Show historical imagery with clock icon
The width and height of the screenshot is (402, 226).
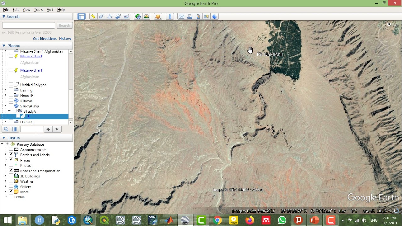(x=138, y=17)
